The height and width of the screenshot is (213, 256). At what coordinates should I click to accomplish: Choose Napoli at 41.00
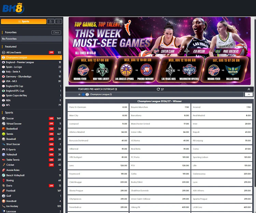[x=222, y=132]
